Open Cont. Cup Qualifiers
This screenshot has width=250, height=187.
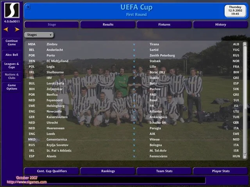pos(52,171)
